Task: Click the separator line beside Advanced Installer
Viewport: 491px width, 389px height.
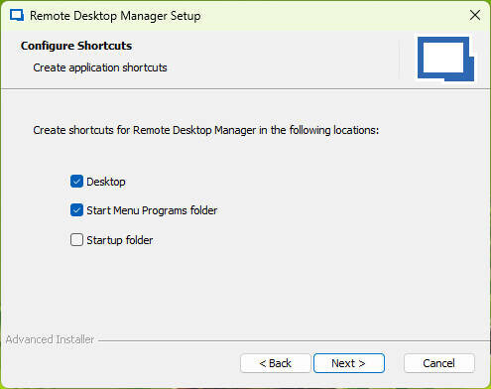Action: [x=295, y=340]
